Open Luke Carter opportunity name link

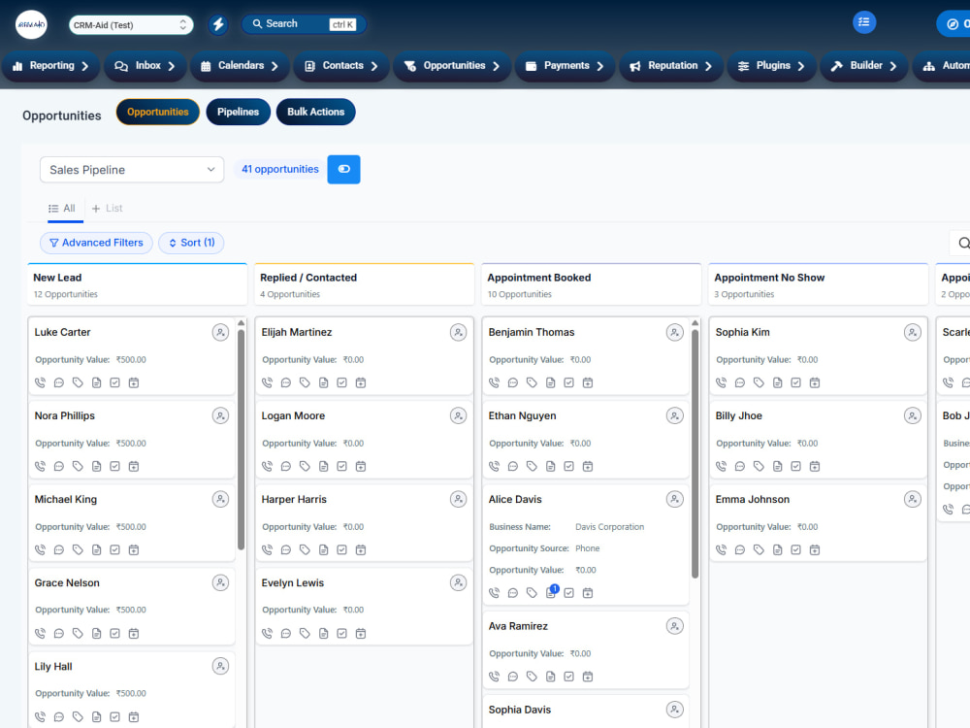pos(62,332)
